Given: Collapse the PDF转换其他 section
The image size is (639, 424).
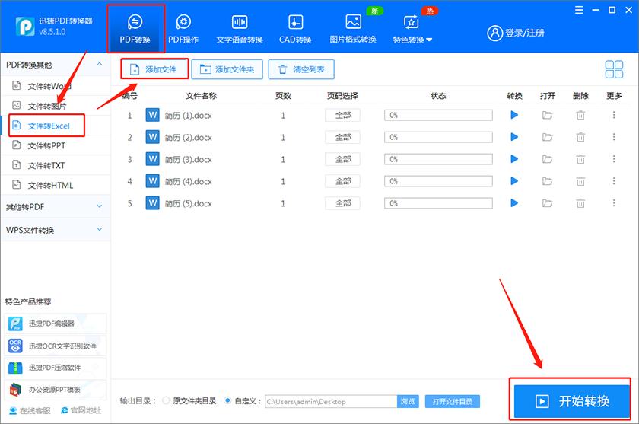Looking at the screenshot, I should click(x=100, y=65).
